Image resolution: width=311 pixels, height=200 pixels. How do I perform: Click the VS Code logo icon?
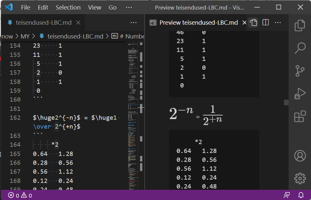point(9,7)
